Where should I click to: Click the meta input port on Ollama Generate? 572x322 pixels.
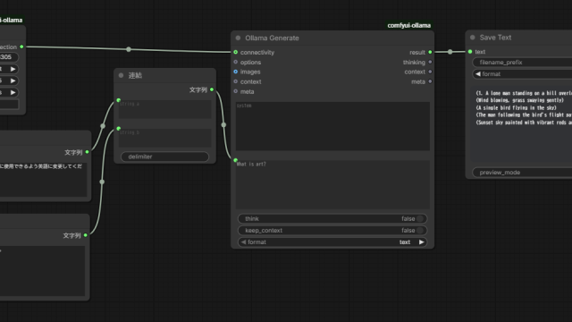(x=236, y=91)
